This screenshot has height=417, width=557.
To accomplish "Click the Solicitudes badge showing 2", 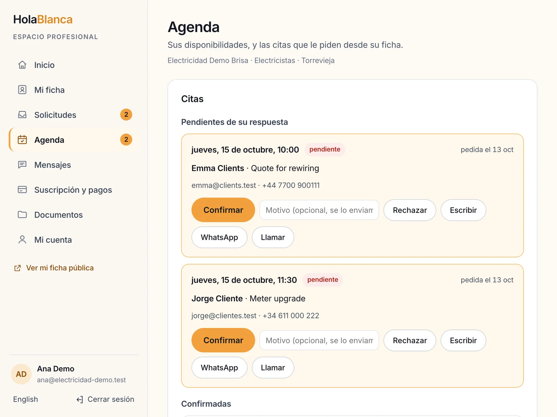I will click(126, 115).
